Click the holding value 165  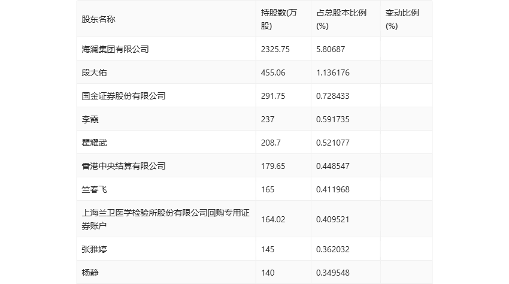click(268, 189)
